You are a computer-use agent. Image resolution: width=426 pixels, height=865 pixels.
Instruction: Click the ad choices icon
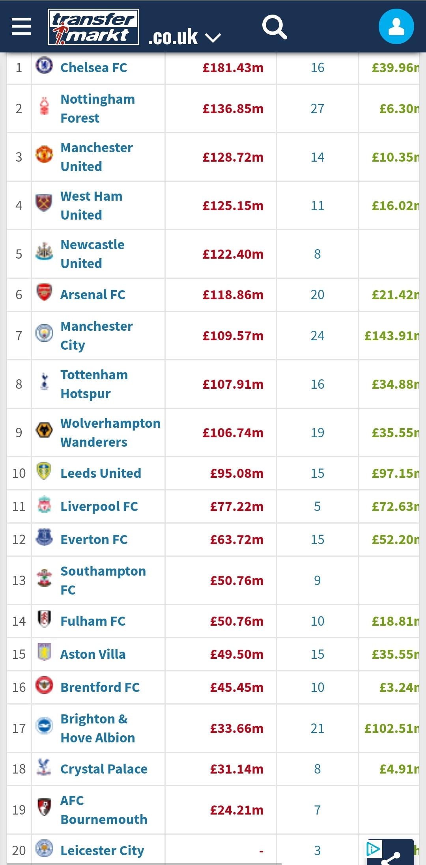(373, 848)
